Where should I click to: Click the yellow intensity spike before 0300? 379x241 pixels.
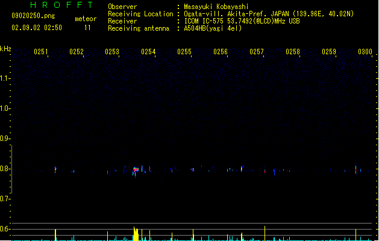[x=356, y=235]
